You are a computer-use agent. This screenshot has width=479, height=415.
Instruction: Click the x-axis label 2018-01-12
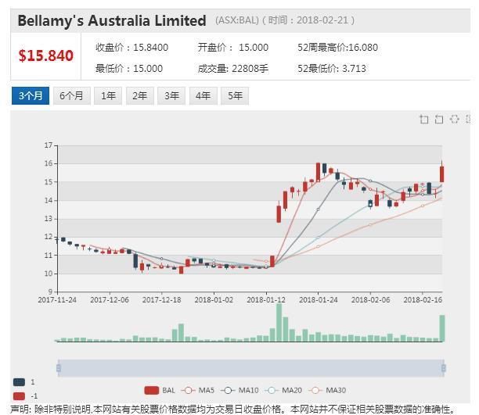point(266,299)
